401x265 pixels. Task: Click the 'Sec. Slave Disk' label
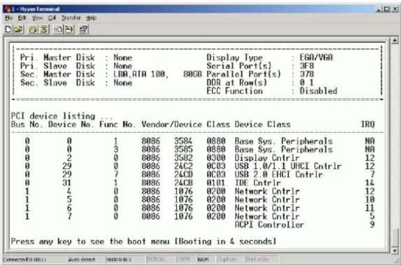pyautogui.click(x=57, y=83)
